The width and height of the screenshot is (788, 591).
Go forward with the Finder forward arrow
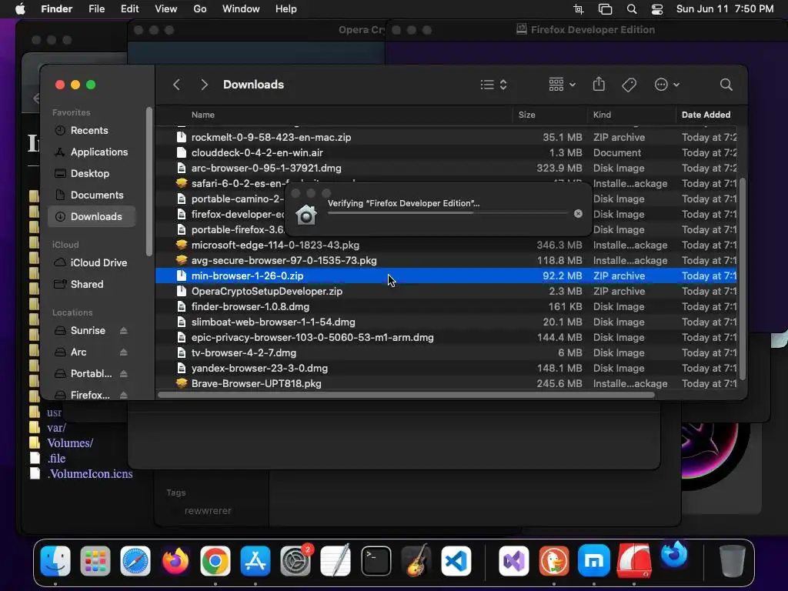pos(204,85)
